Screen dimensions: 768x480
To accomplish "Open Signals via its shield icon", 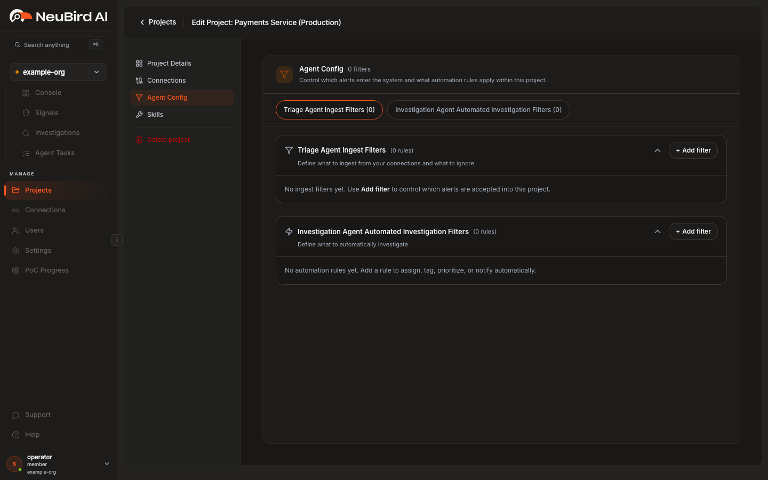I will pyautogui.click(x=26, y=113).
